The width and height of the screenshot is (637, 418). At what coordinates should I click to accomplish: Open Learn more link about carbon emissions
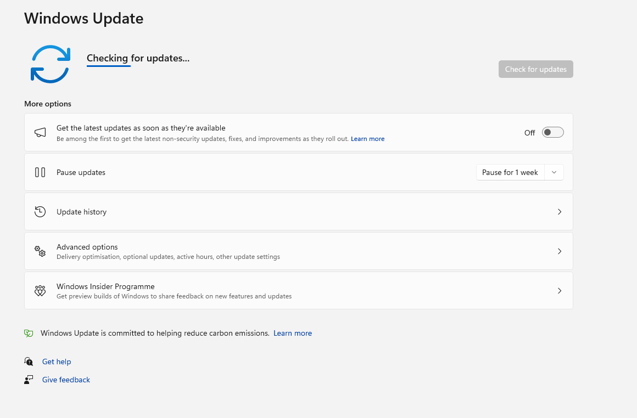point(293,333)
